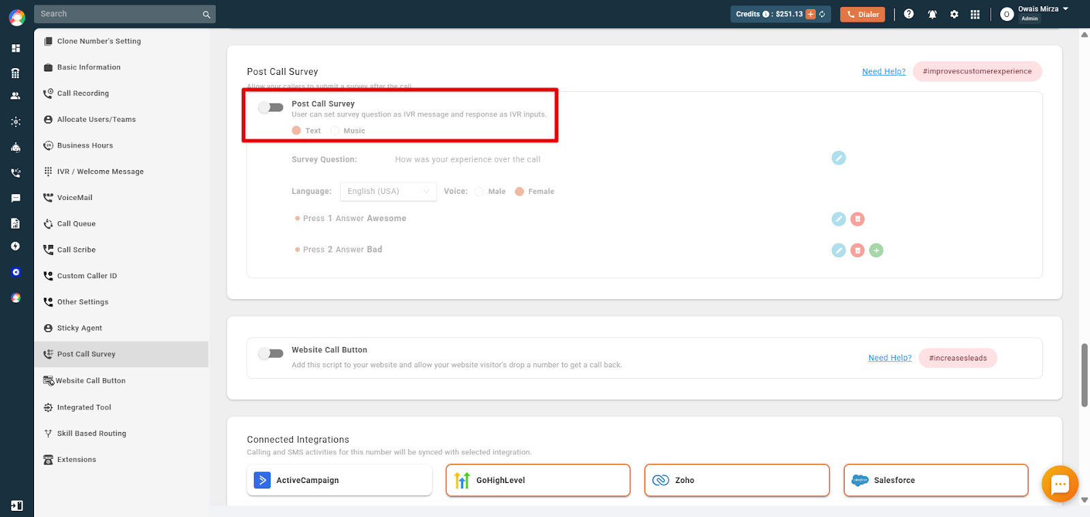This screenshot has width=1090, height=517.
Task: Open Clone Number's Setting
Action: point(121,41)
